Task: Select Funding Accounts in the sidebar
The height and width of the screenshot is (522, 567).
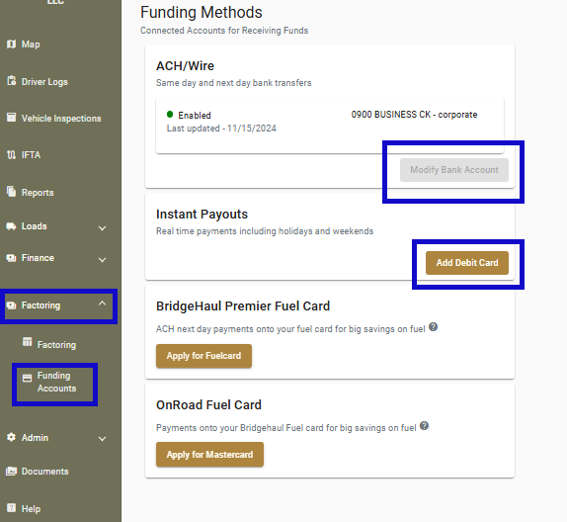Action: pos(49,382)
